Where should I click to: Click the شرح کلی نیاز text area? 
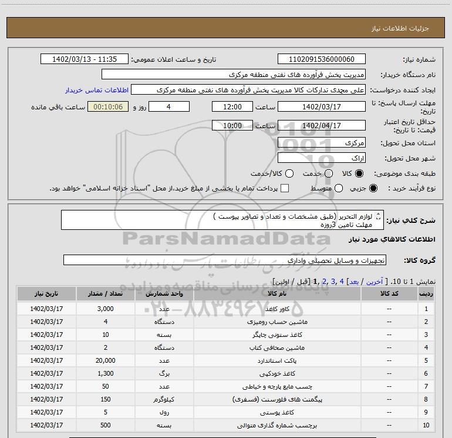pyautogui.click(x=222, y=220)
